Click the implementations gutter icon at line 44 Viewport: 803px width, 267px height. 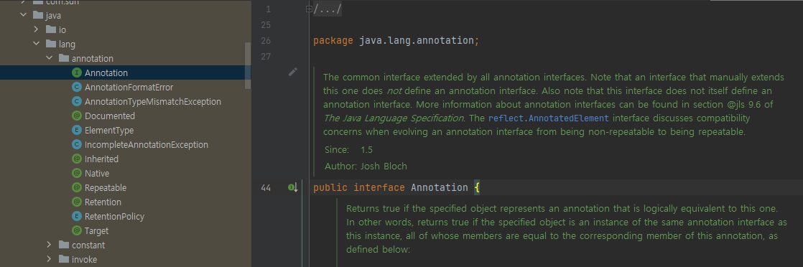pyautogui.click(x=293, y=188)
